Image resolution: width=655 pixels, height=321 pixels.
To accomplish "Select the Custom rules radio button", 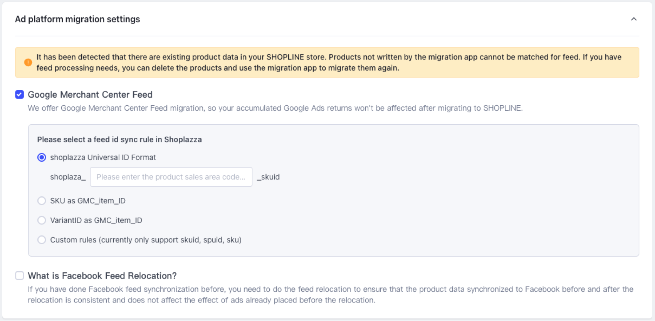I will point(42,240).
